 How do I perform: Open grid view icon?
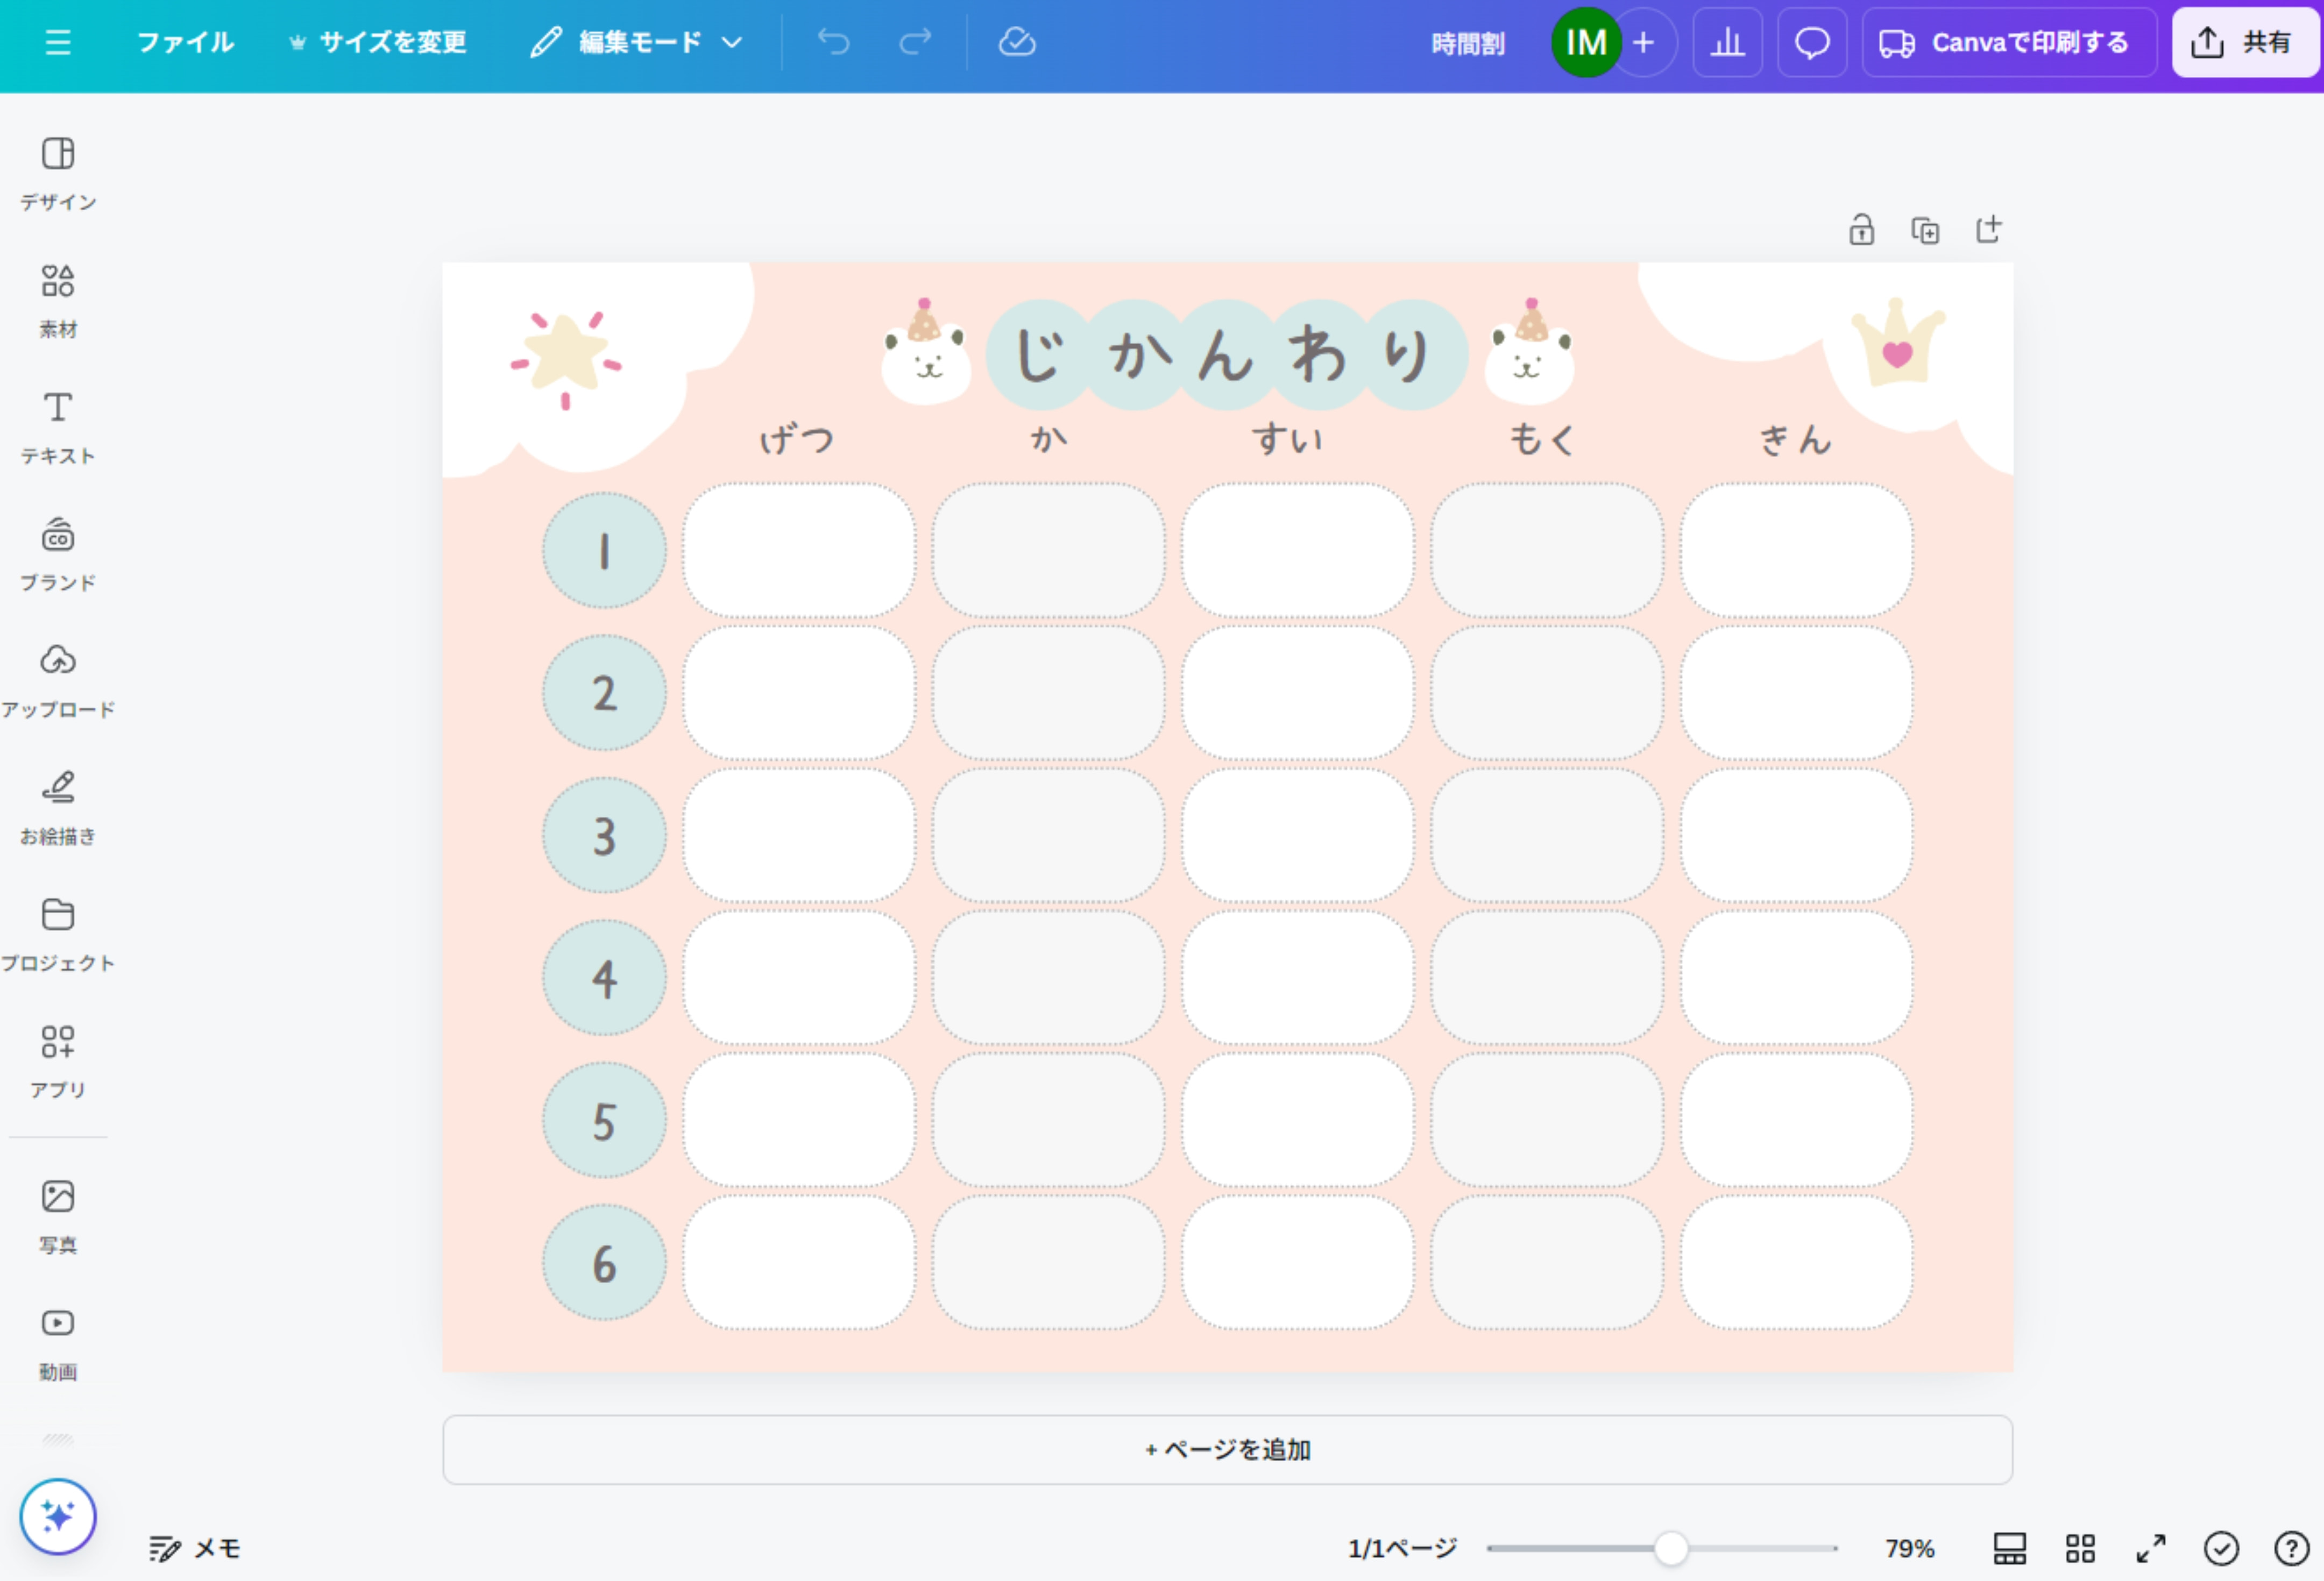2080,1548
